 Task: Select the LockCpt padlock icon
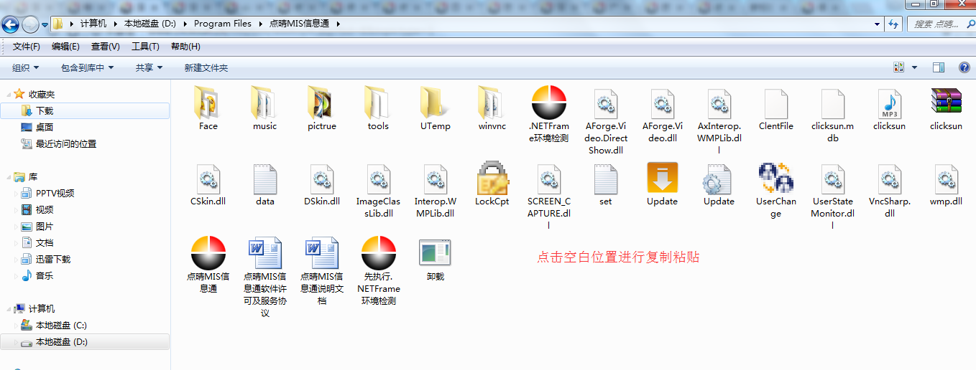(x=492, y=179)
